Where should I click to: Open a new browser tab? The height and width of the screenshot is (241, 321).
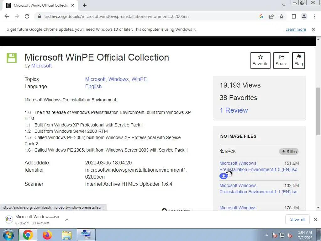(x=85, y=5)
